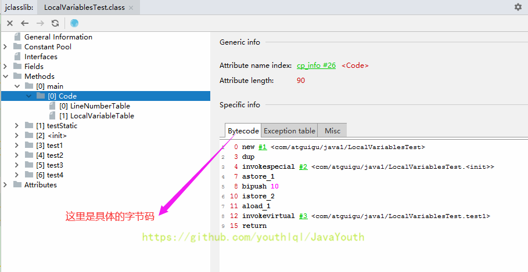Click the close (X) toolbar icon
The width and height of the screenshot is (528, 272).
tap(10, 23)
